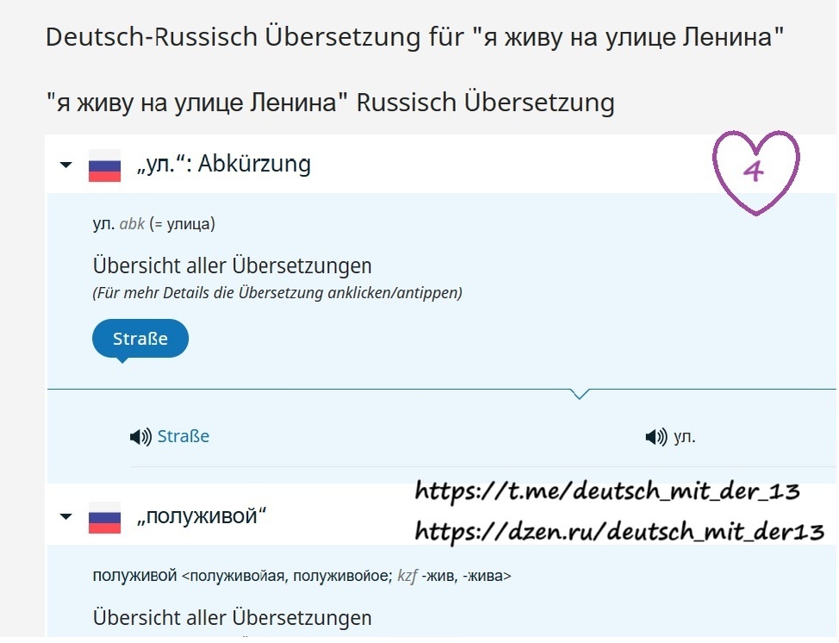Play pronunciation via speaker icon next to "ул."
Screen dimensions: 839x643
click(656, 436)
